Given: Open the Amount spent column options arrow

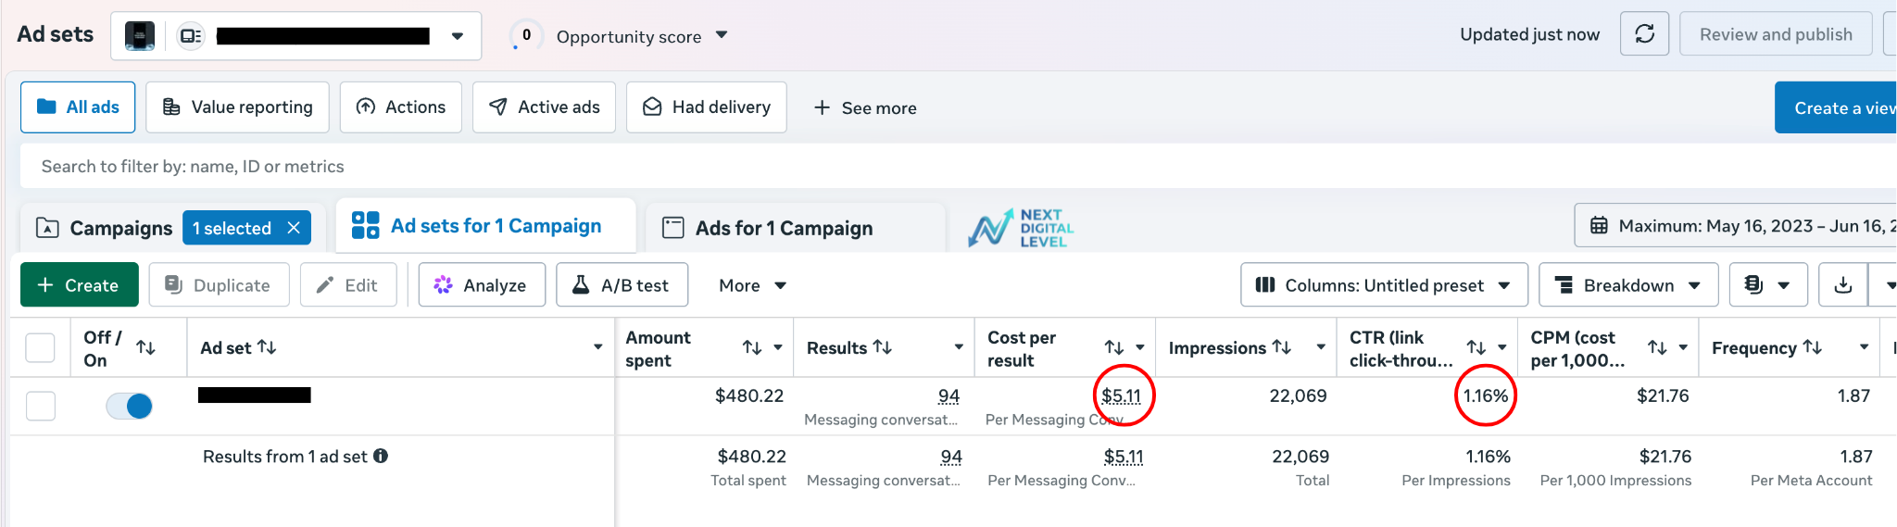Looking at the screenshot, I should 778,347.
